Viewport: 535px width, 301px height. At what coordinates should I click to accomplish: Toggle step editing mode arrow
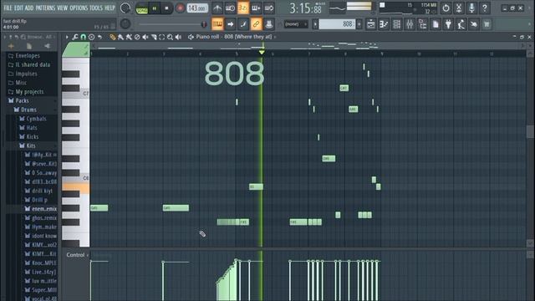pyautogui.click(x=231, y=24)
